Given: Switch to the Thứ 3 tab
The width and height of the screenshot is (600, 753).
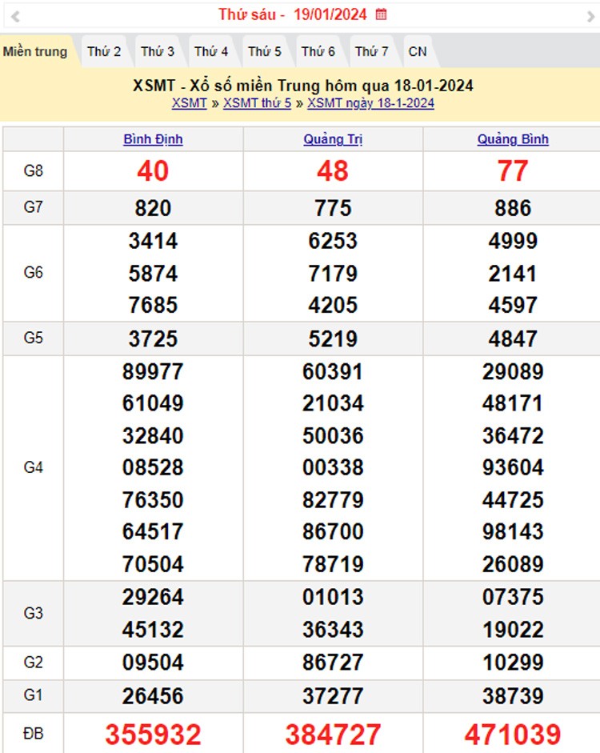Looking at the screenshot, I should coord(158,52).
